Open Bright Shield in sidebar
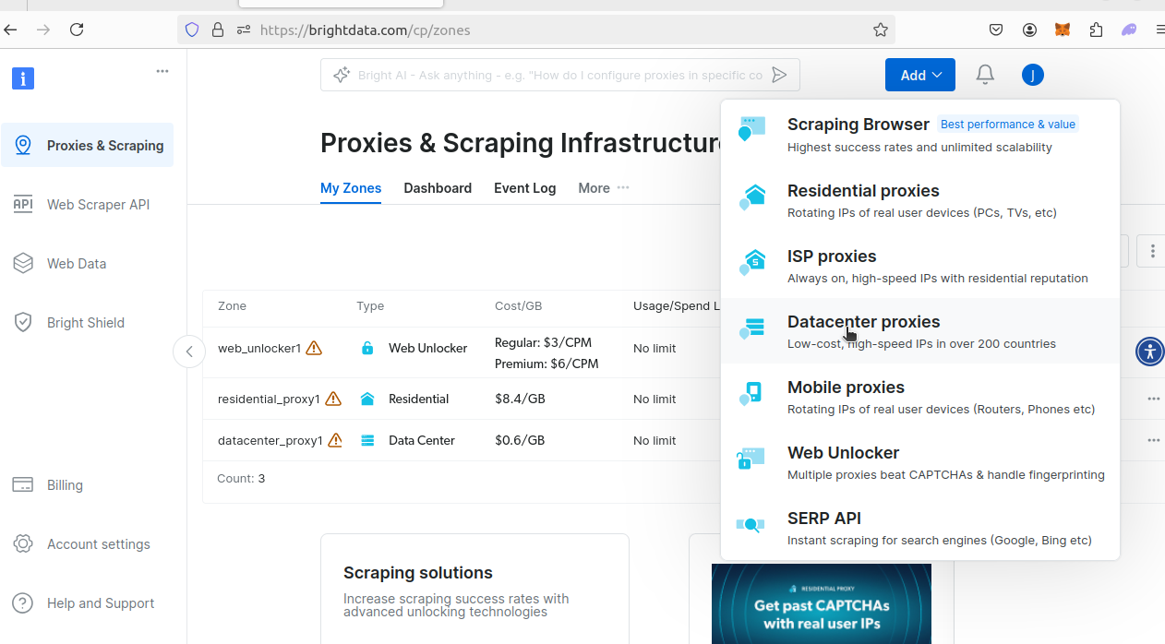The height and width of the screenshot is (644, 1165). (x=88, y=322)
